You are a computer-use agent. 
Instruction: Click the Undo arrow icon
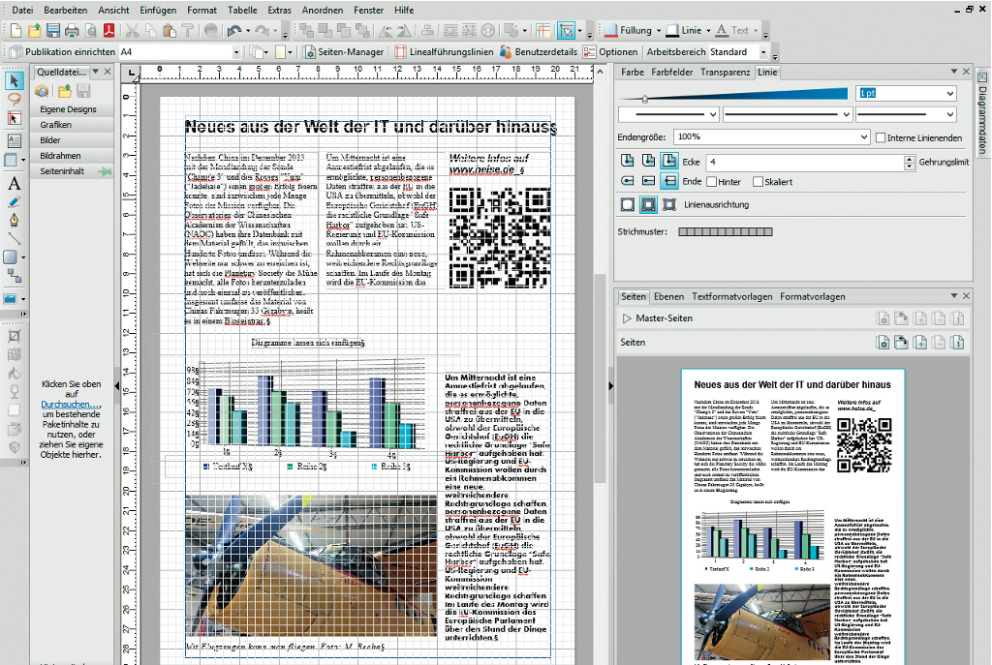(234, 31)
